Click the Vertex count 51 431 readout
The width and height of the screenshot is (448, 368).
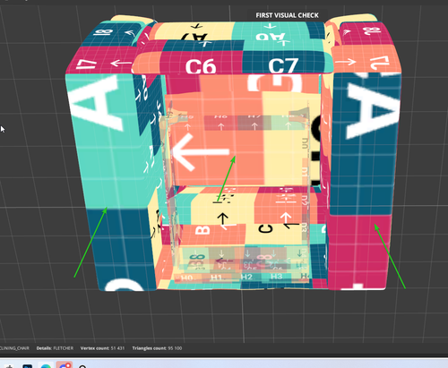(x=102, y=348)
